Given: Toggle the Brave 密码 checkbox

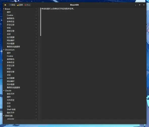Looking at the screenshot, I should click(x=36, y=28).
